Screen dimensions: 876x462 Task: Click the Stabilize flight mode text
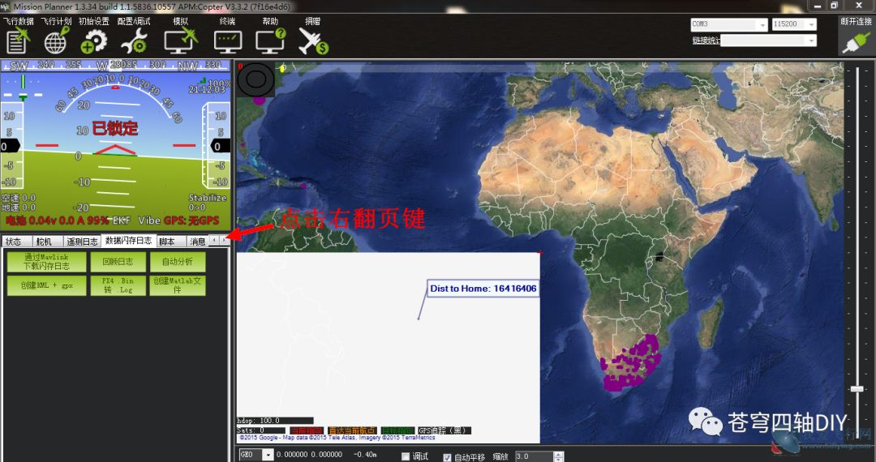208,198
